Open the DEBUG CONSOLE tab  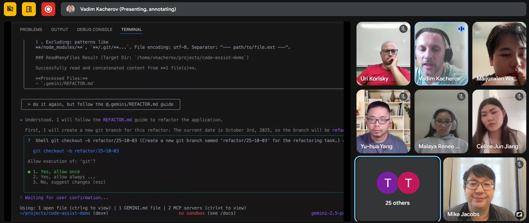click(x=95, y=30)
